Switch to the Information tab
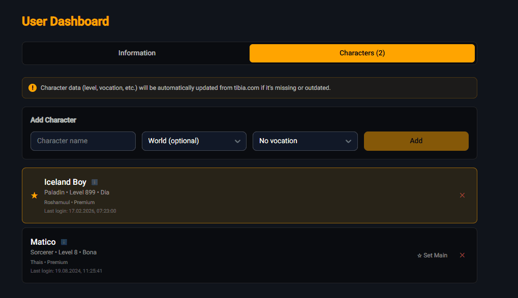518x298 pixels. [137, 53]
